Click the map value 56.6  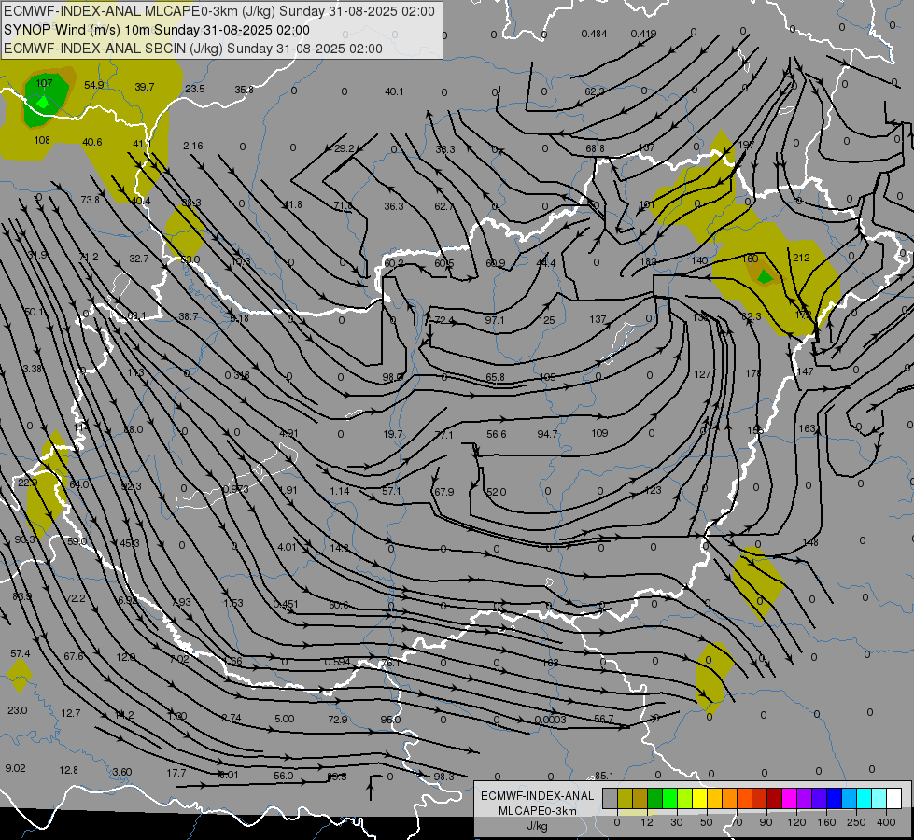pos(496,434)
